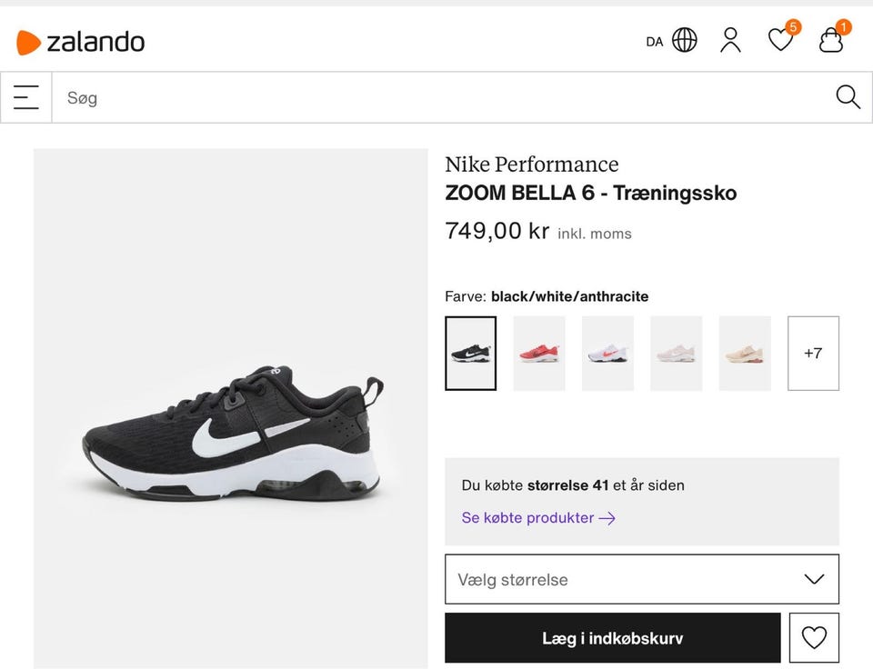Open the hamburger menu
Viewport: 873px width, 669px height.
(x=26, y=97)
